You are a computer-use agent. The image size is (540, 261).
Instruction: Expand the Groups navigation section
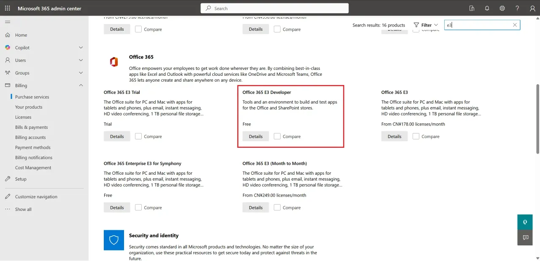tap(81, 73)
